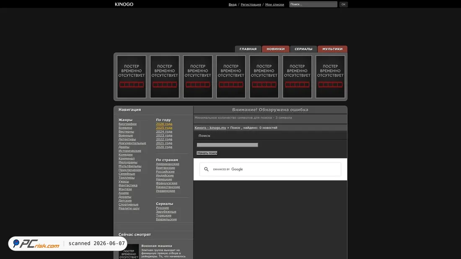
Task: Focus the Поиск form text field
Action: click(x=227, y=145)
